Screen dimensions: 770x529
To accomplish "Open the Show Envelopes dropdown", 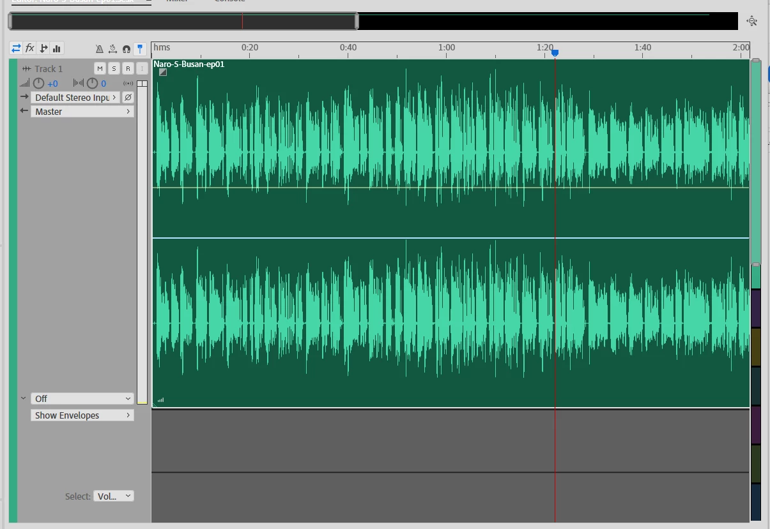I will pyautogui.click(x=82, y=415).
